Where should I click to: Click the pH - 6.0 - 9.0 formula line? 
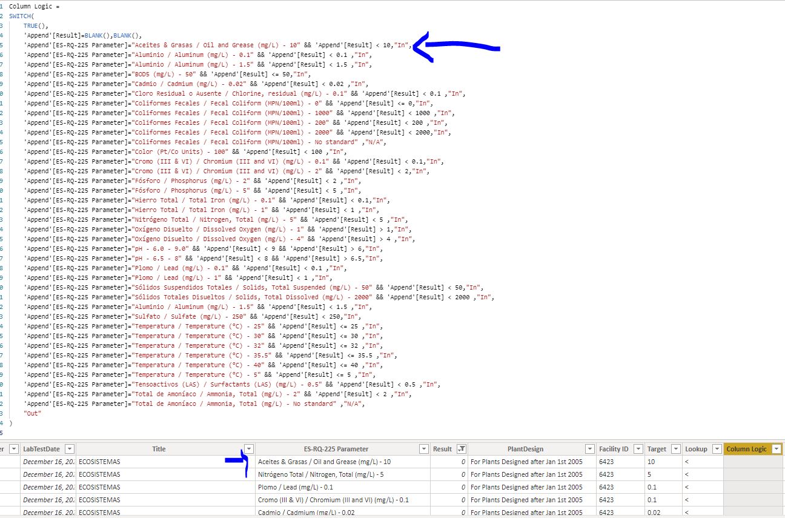(x=203, y=248)
